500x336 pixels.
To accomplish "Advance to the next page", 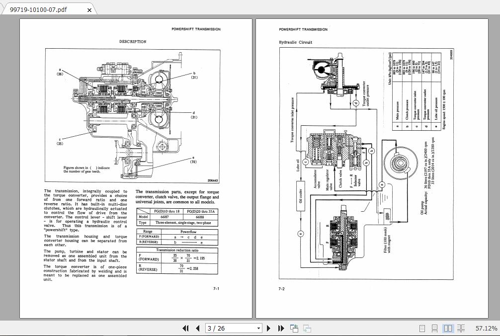I will coord(268,328).
